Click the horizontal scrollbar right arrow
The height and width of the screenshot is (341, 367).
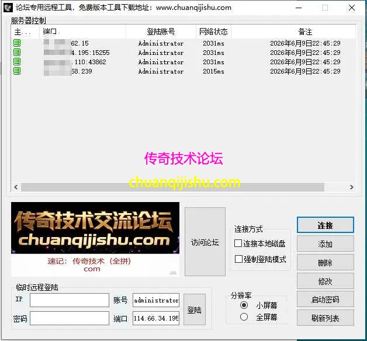click(351, 187)
